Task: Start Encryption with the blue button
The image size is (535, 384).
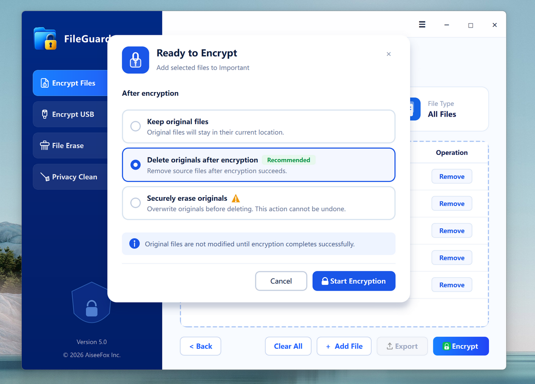Action: [354, 281]
